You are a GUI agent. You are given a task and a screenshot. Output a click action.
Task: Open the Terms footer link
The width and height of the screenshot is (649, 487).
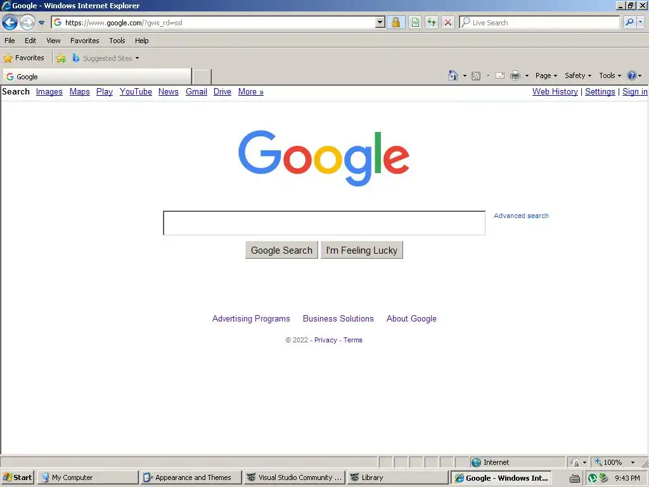point(352,340)
